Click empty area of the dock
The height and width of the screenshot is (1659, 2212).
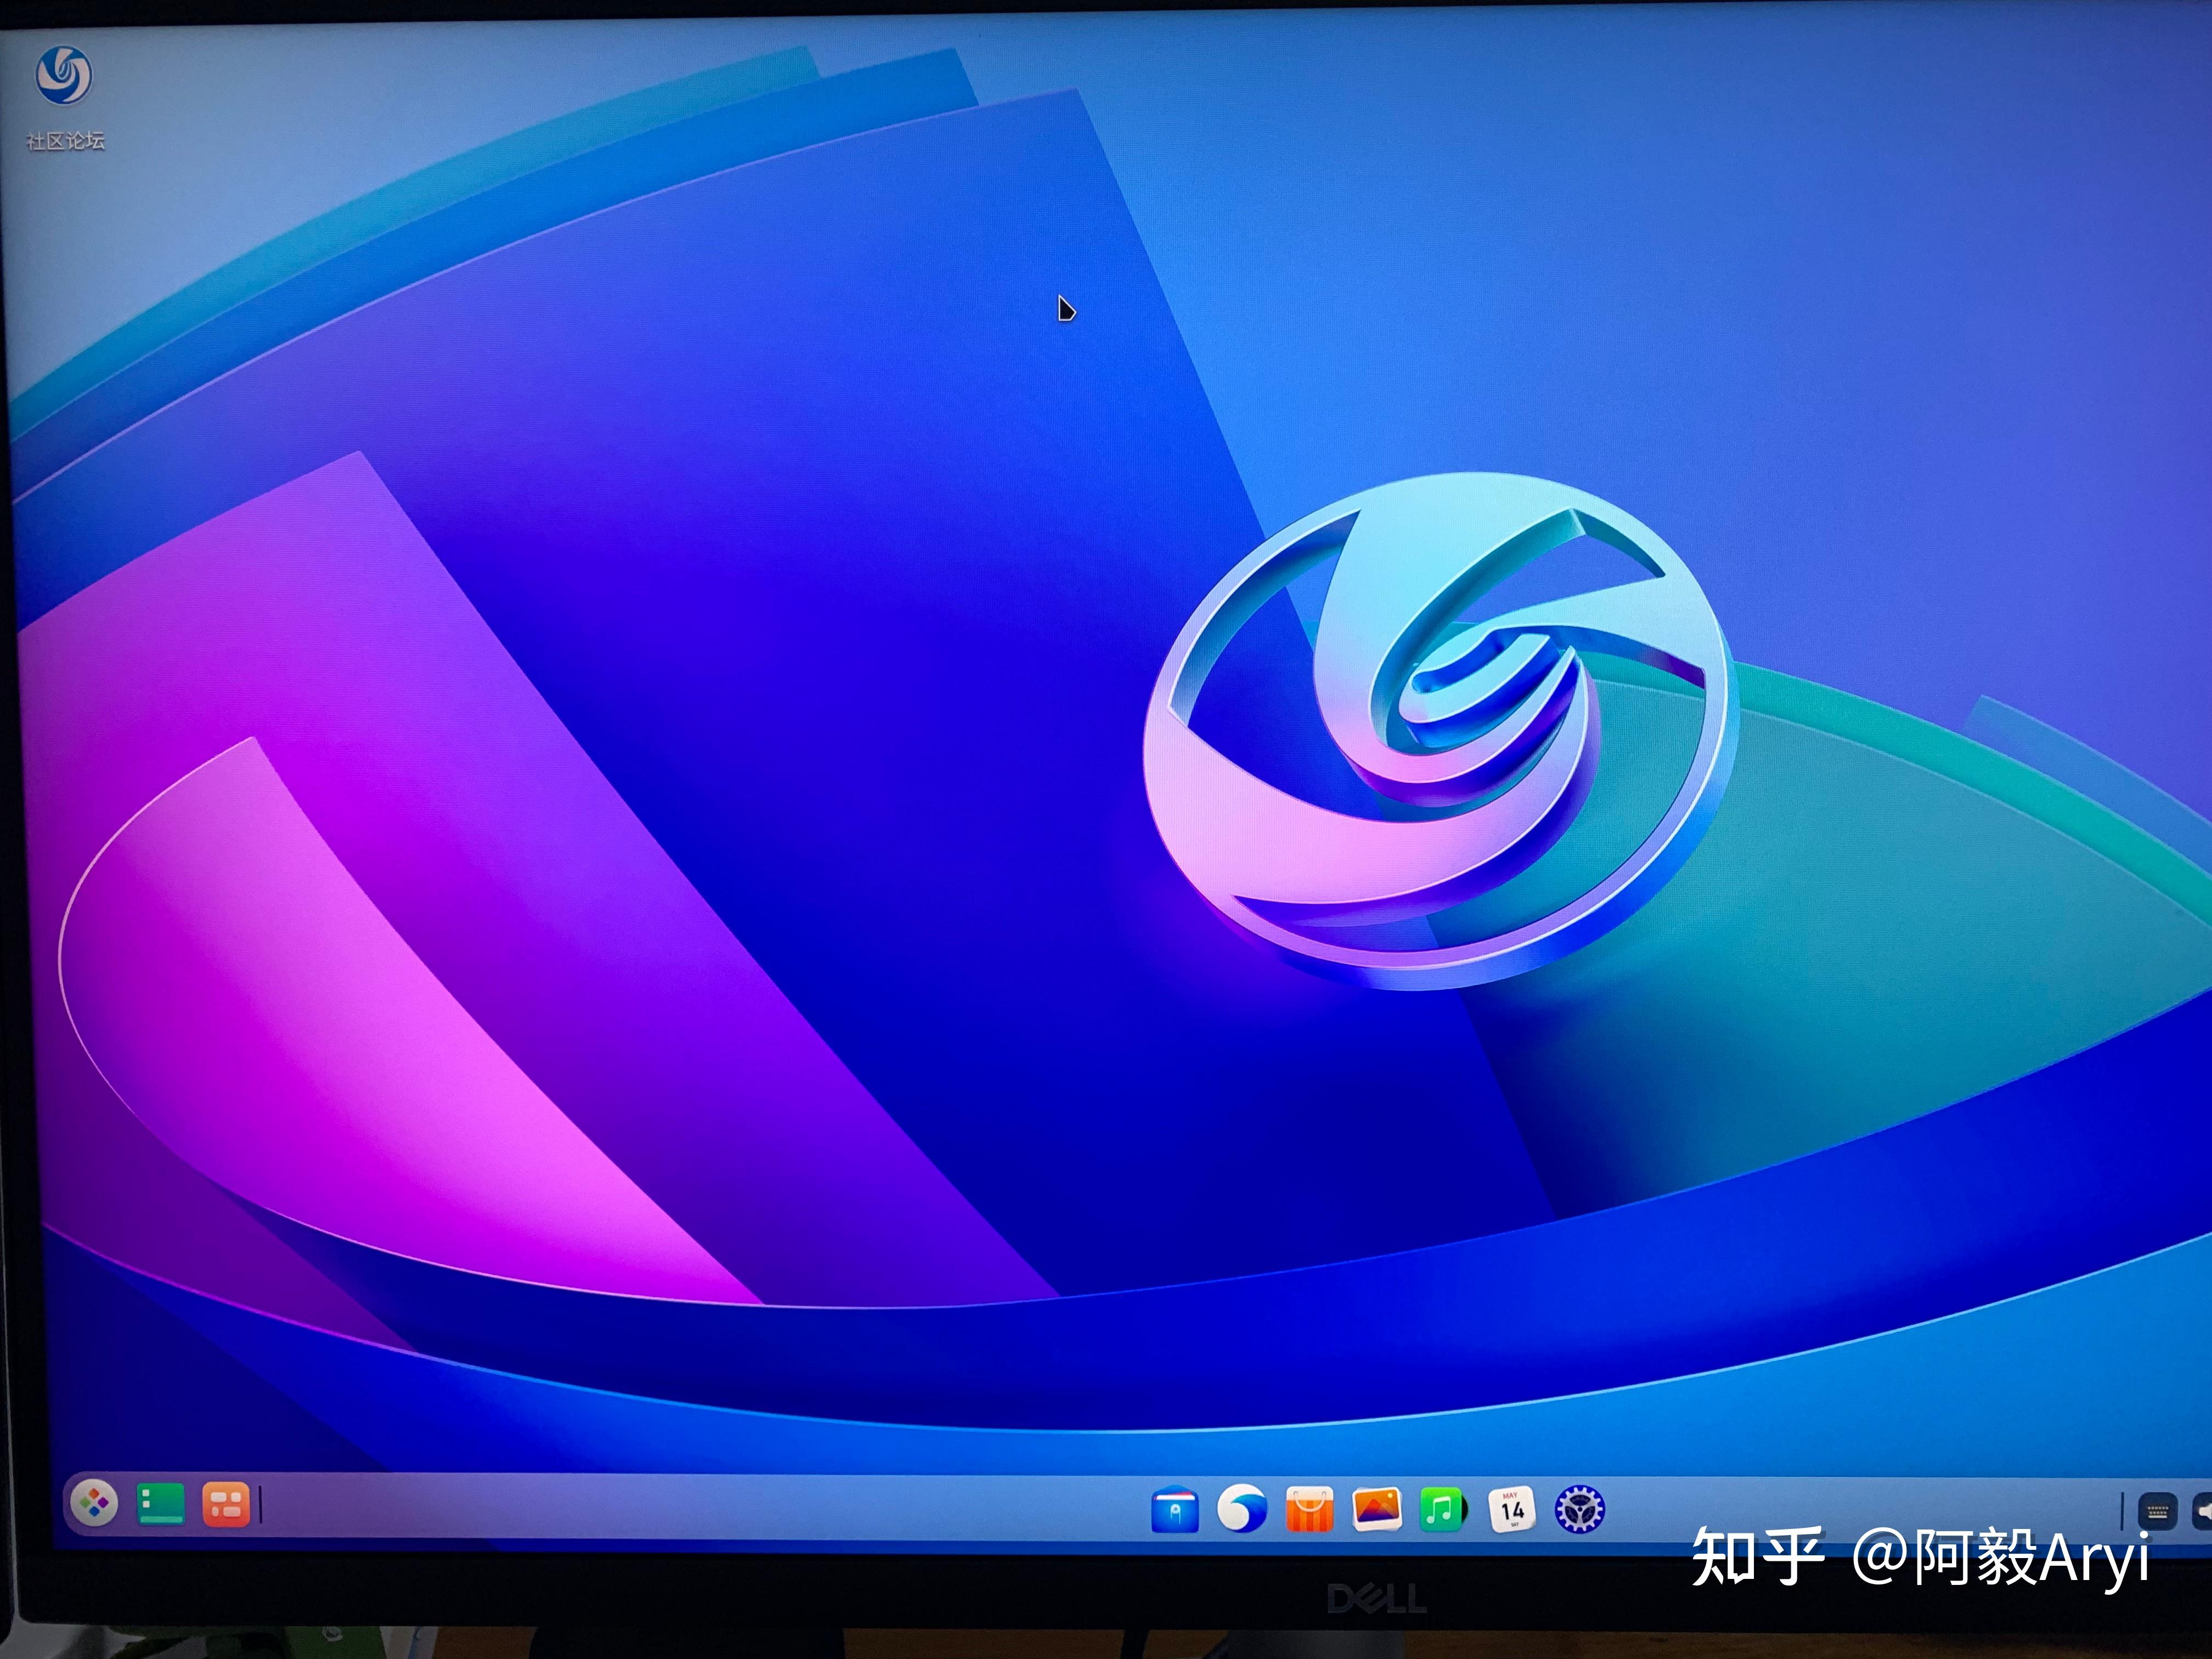(x=700, y=1506)
